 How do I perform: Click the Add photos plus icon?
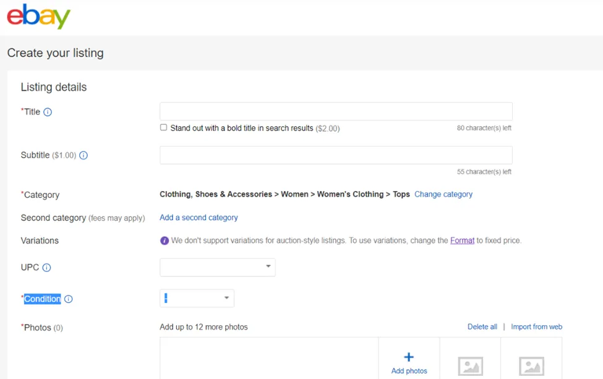(x=409, y=357)
